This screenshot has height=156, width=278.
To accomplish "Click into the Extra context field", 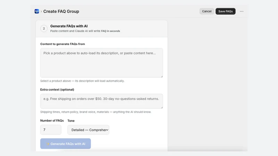I will tap(101, 101).
